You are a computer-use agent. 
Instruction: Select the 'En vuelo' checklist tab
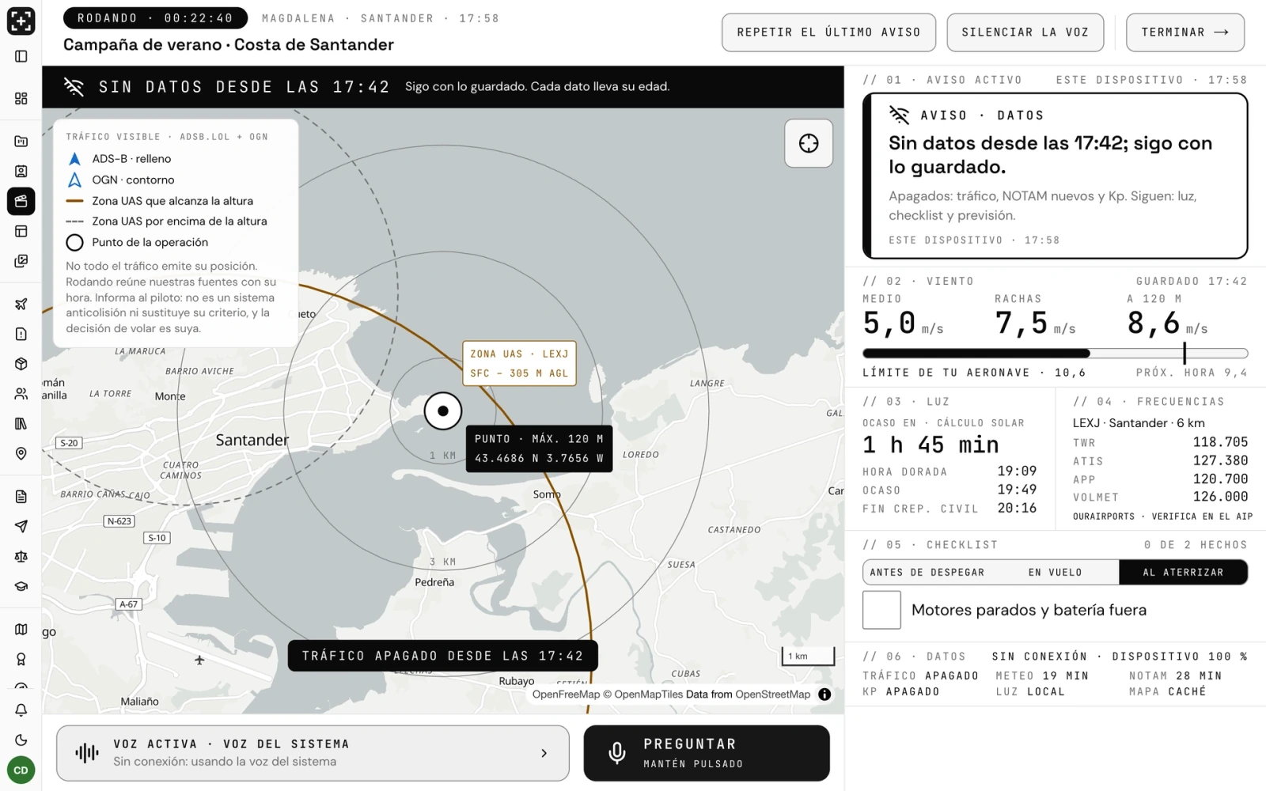1055,573
